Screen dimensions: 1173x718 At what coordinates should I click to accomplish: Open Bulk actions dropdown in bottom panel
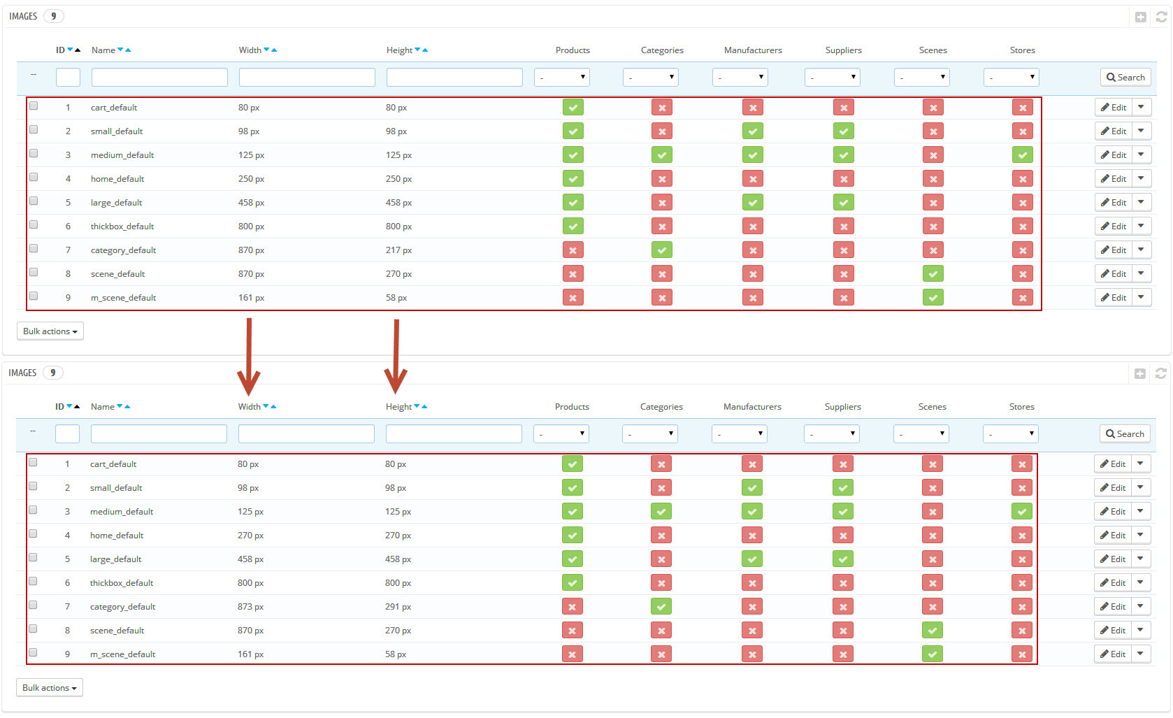click(50, 688)
